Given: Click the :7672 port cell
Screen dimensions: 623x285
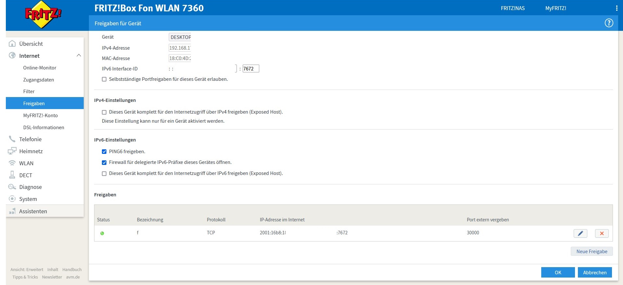Looking at the screenshot, I should click(342, 233).
